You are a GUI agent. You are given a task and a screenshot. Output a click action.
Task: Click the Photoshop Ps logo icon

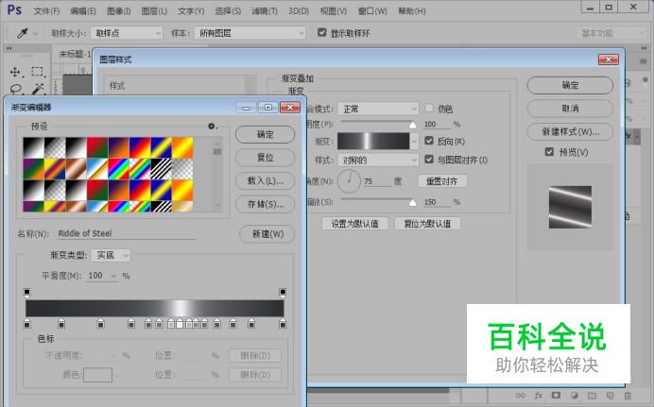tap(14, 10)
